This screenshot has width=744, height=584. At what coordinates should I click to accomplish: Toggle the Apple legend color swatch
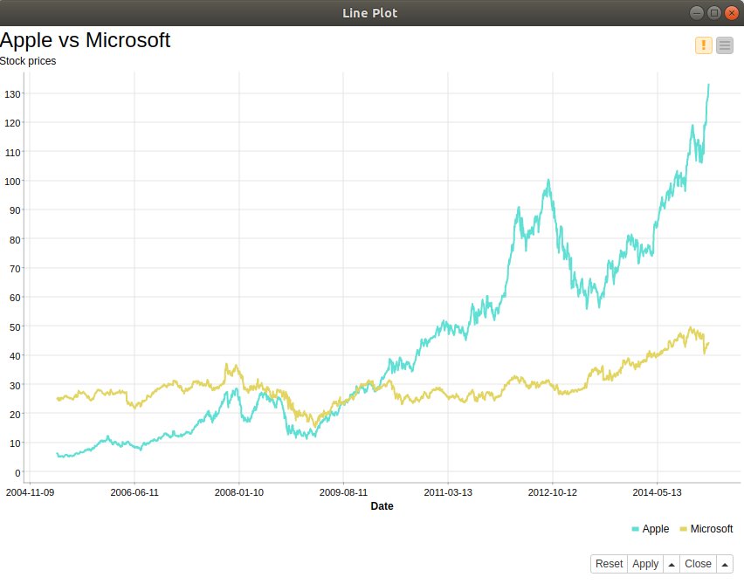[636, 529]
